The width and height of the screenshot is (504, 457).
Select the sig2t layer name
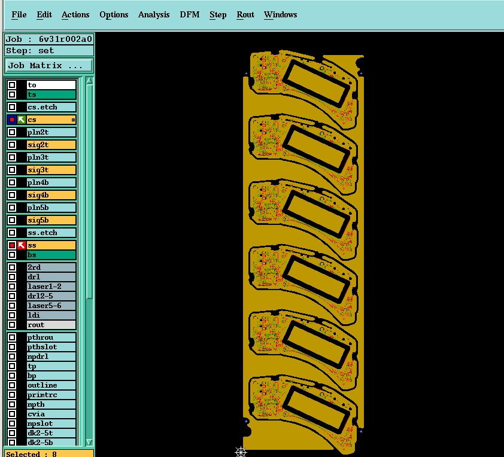(x=51, y=145)
